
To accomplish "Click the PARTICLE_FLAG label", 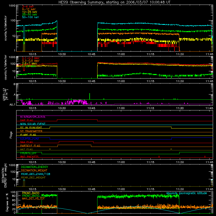I will (x=30, y=146).
